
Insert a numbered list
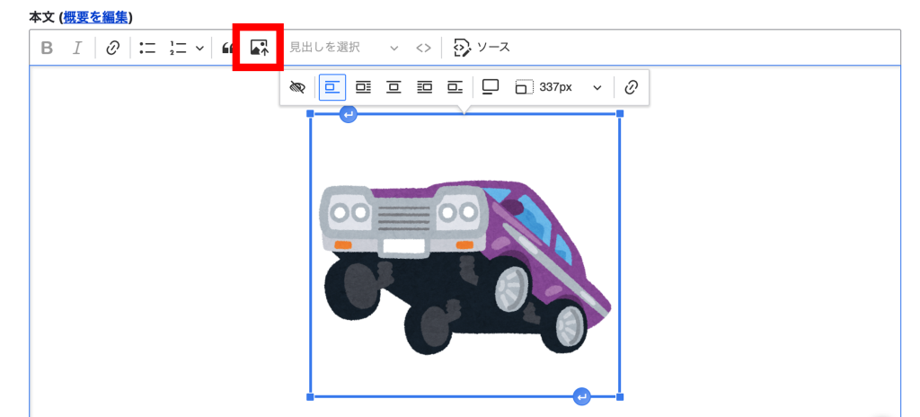point(178,49)
